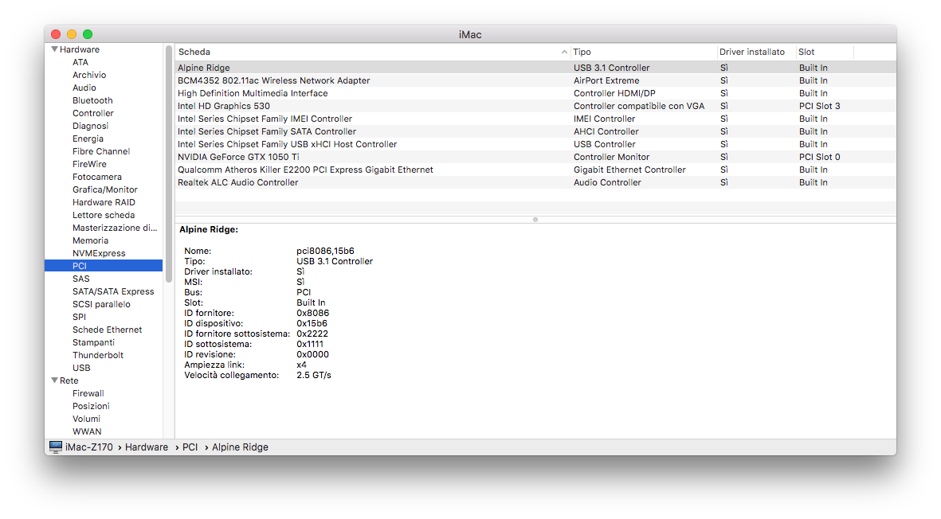Select Volumi under Rete
This screenshot has height=519, width=941.
click(86, 419)
